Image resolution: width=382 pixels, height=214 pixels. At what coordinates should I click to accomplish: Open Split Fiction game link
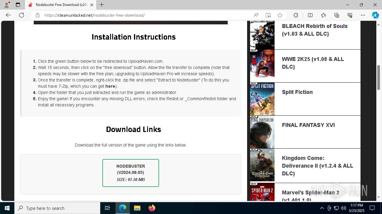(297, 92)
